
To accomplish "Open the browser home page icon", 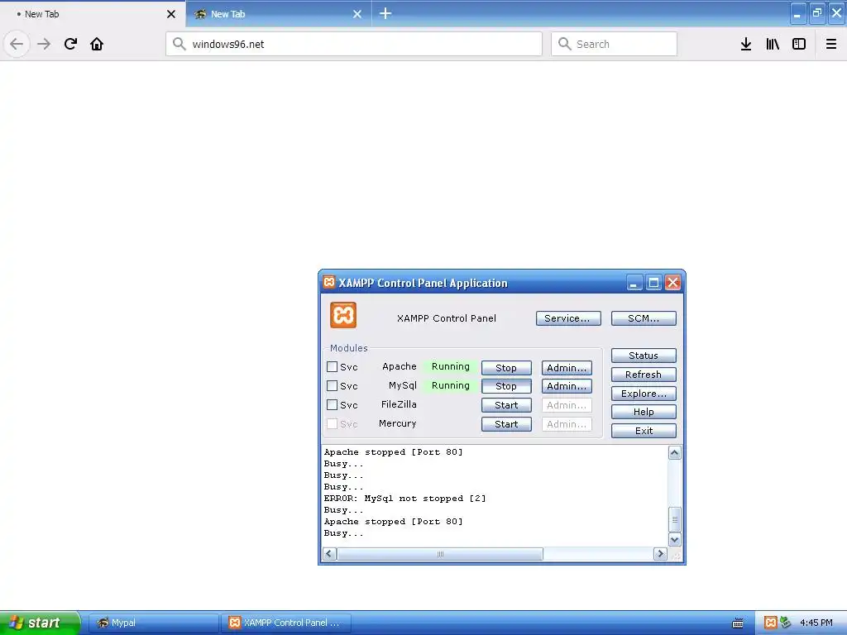I will (97, 44).
